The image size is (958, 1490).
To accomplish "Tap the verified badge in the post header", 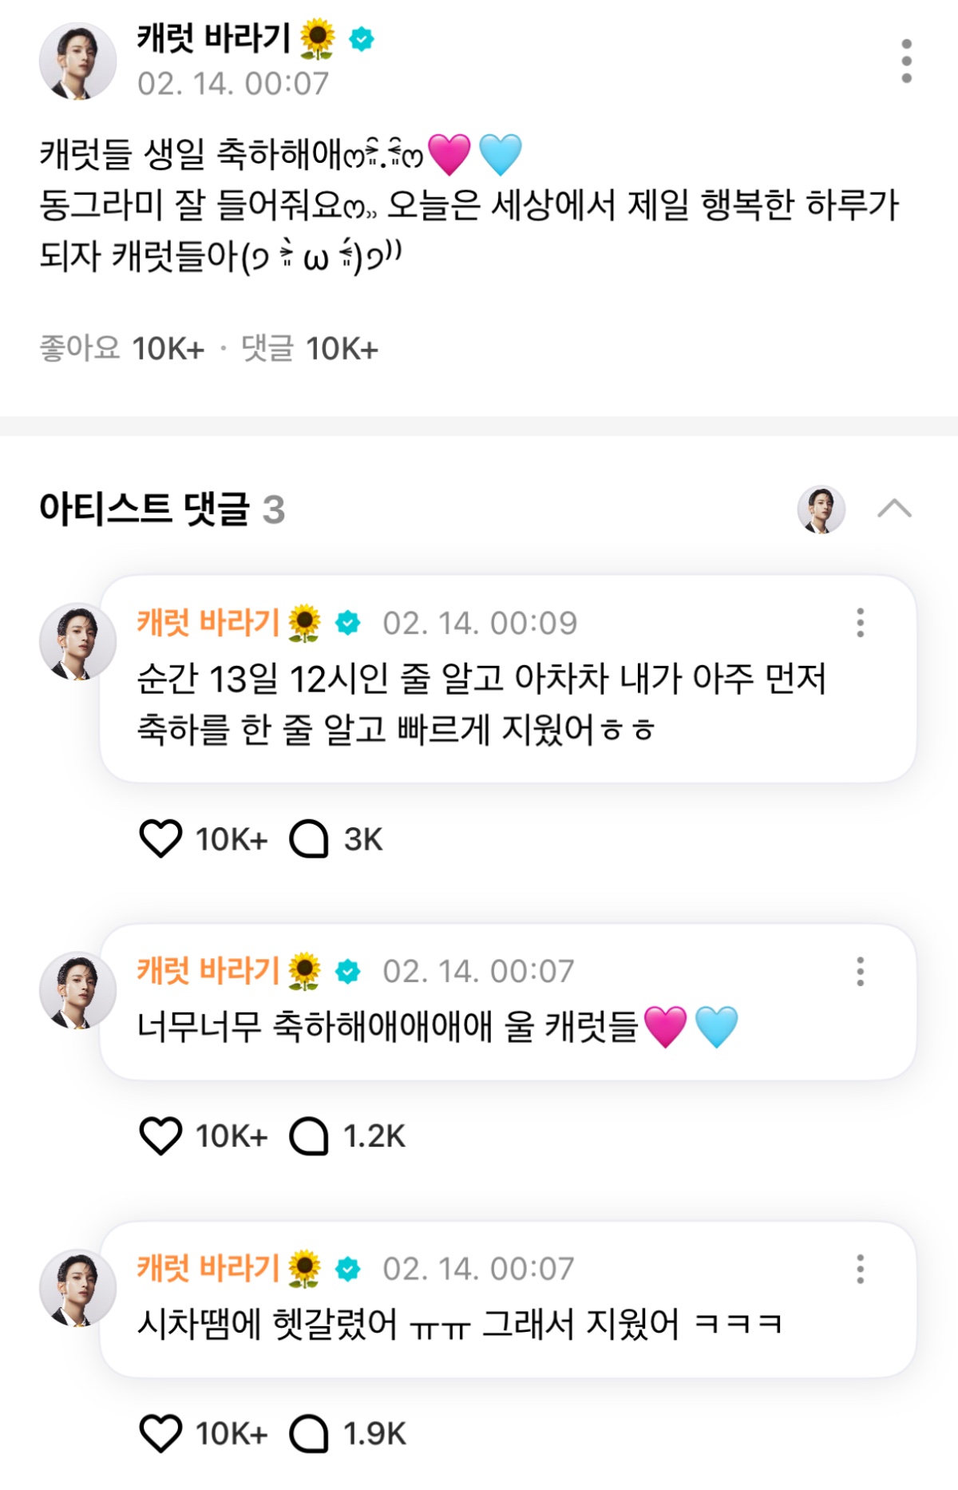I will tap(362, 38).
